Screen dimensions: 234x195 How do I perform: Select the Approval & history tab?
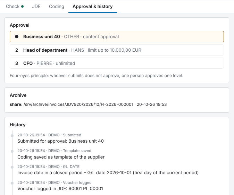(93, 6)
